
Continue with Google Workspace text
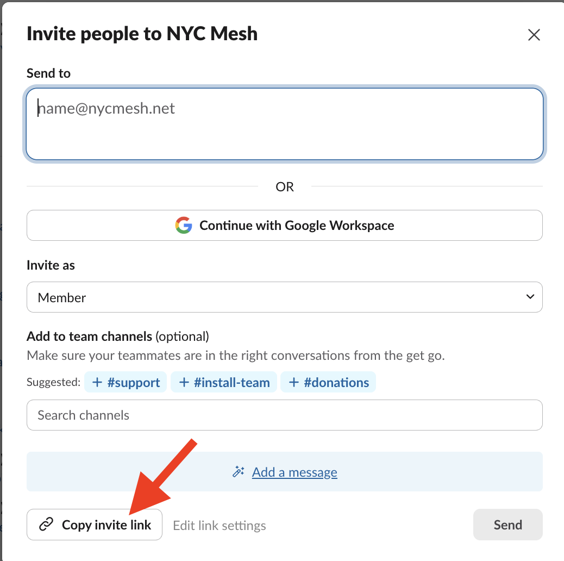point(297,225)
